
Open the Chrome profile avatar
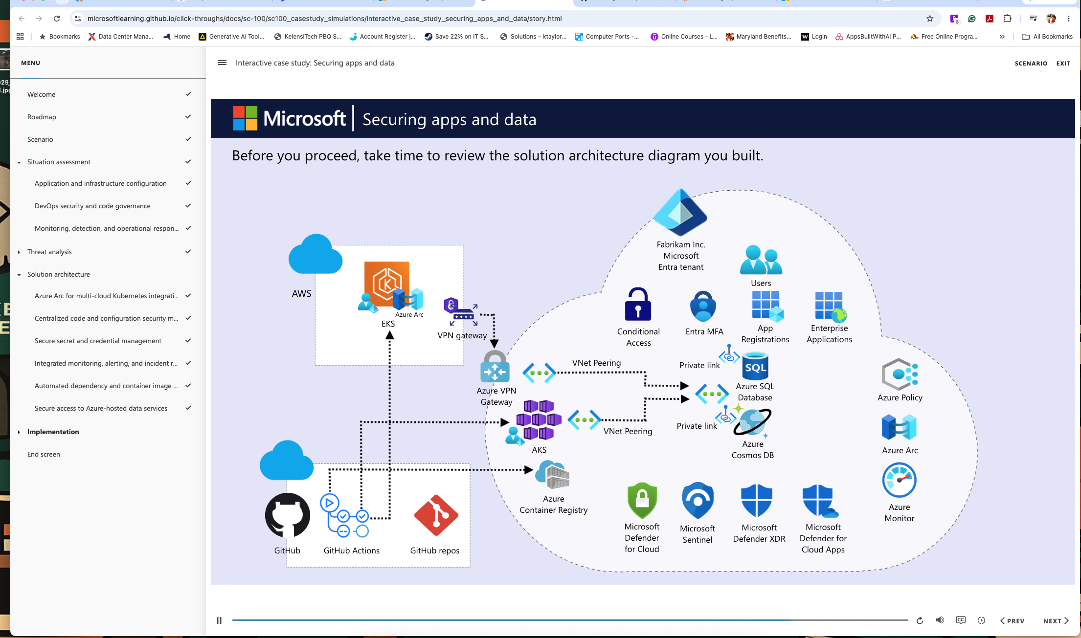(1051, 19)
